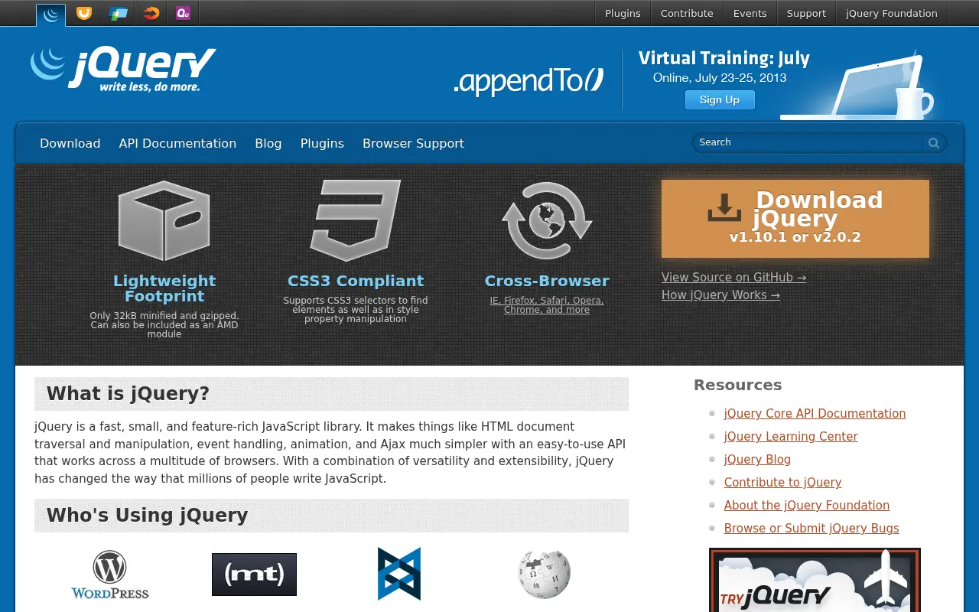Open the jQuery Learning Center link
The image size is (979, 612).
point(791,437)
